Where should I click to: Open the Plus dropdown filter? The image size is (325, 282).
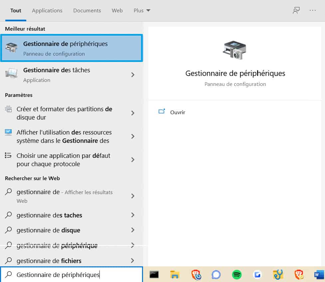point(142,10)
